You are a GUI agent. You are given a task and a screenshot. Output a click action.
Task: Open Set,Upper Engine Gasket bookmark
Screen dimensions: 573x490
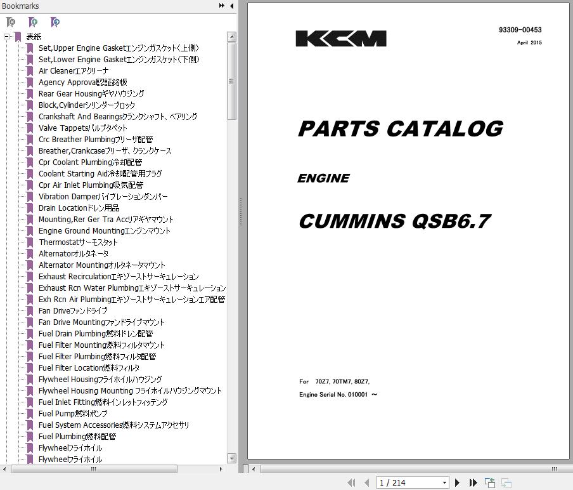pyautogui.click(x=119, y=48)
